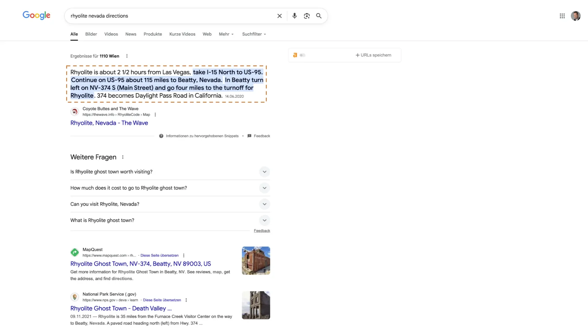
Task: Open the Mehr dropdown menu
Action: (x=226, y=34)
